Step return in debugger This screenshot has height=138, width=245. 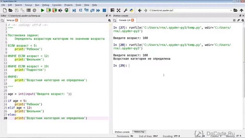pyautogui.click(x=92, y=10)
